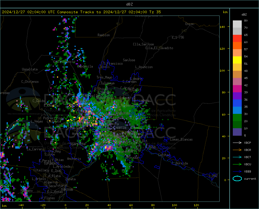Click the 'Potrerillos' map label
The image size is (259, 209).
click(53, 118)
